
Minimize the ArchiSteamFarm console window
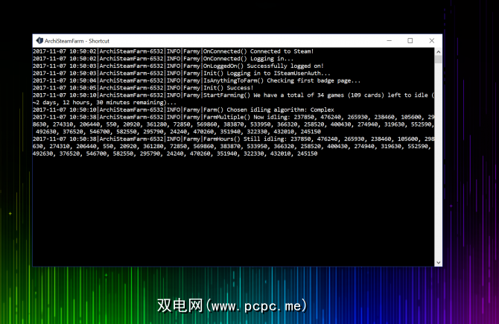coord(390,41)
